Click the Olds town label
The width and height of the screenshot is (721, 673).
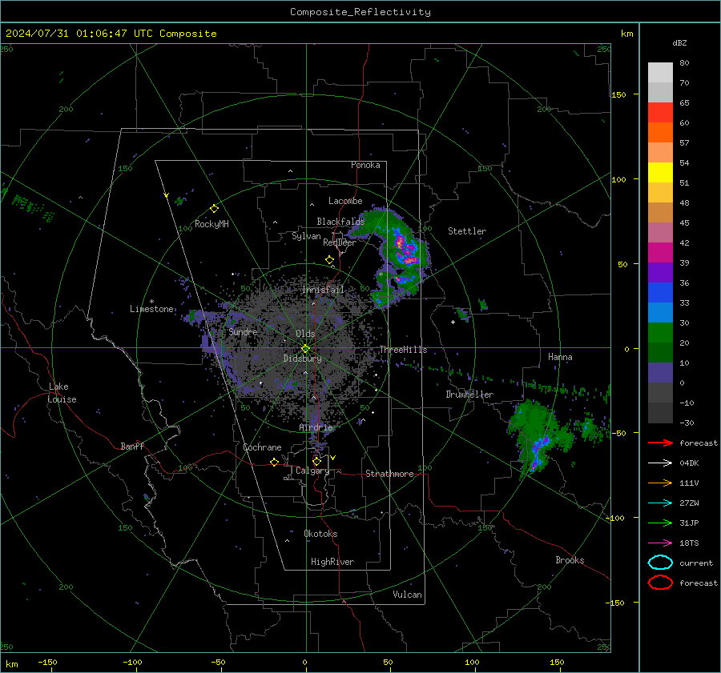pos(305,334)
